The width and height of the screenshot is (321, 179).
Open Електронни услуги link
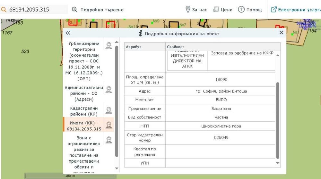click(x=299, y=10)
